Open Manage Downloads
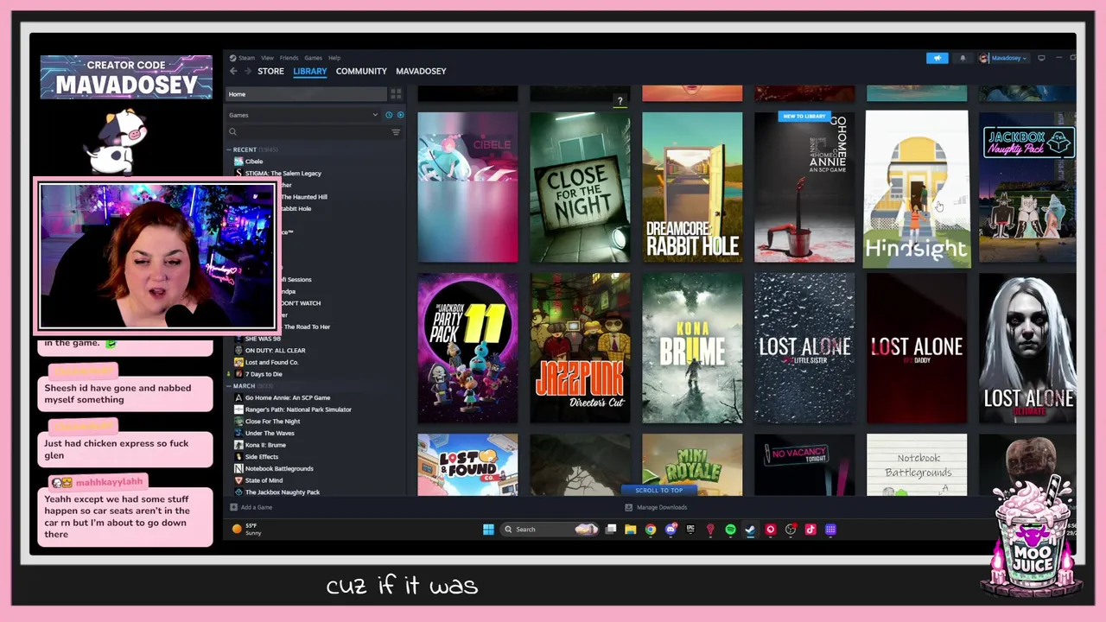1106x622 pixels. pos(655,507)
